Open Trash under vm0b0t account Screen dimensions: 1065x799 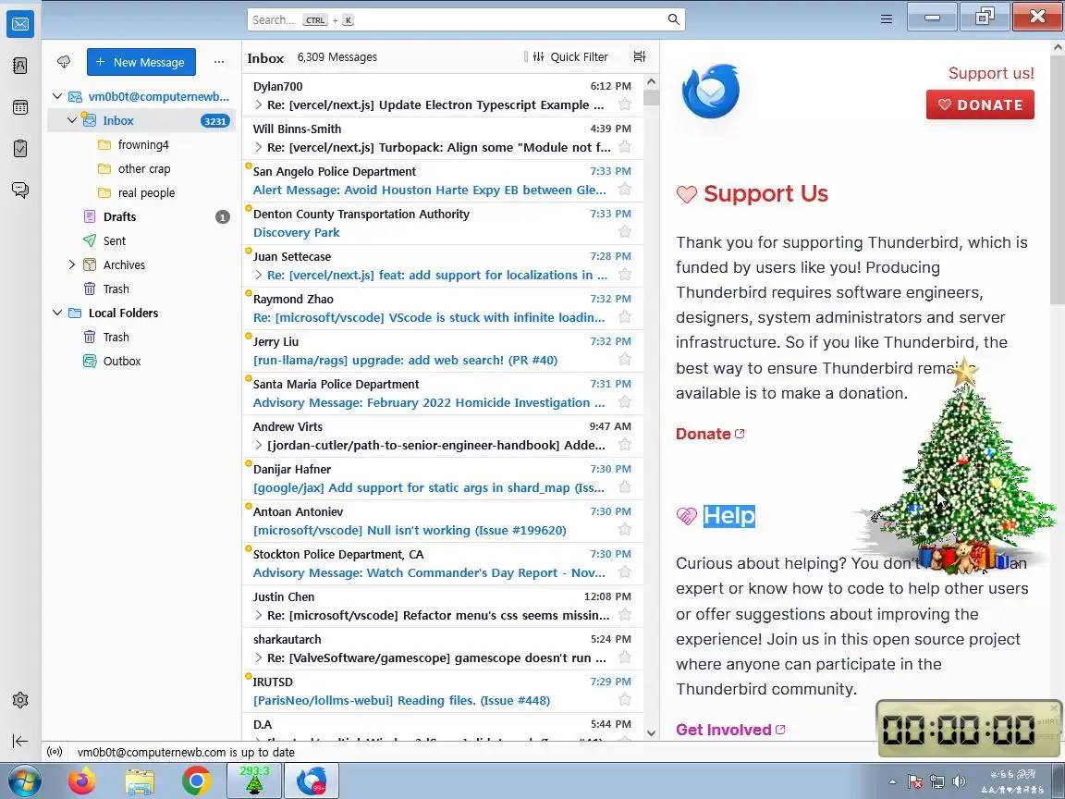pyautogui.click(x=141, y=289)
